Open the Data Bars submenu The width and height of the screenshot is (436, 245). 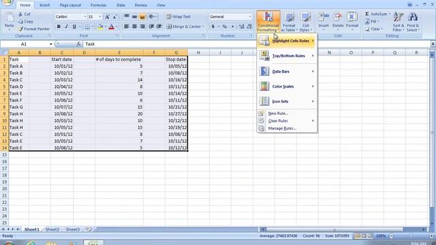[287, 71]
